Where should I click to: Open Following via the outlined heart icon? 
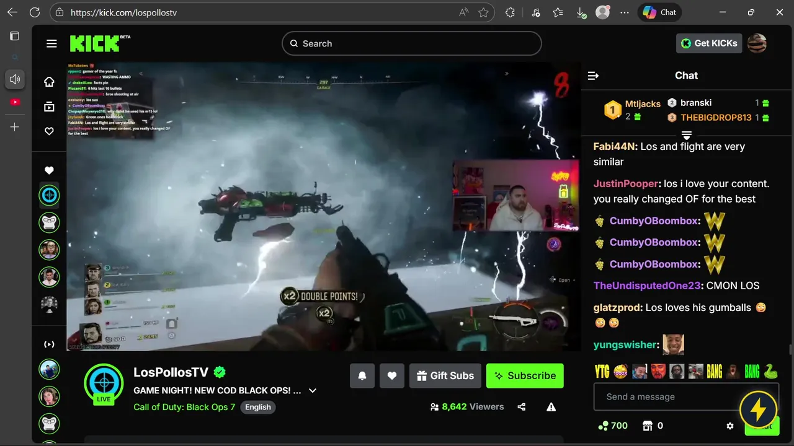coord(49,131)
